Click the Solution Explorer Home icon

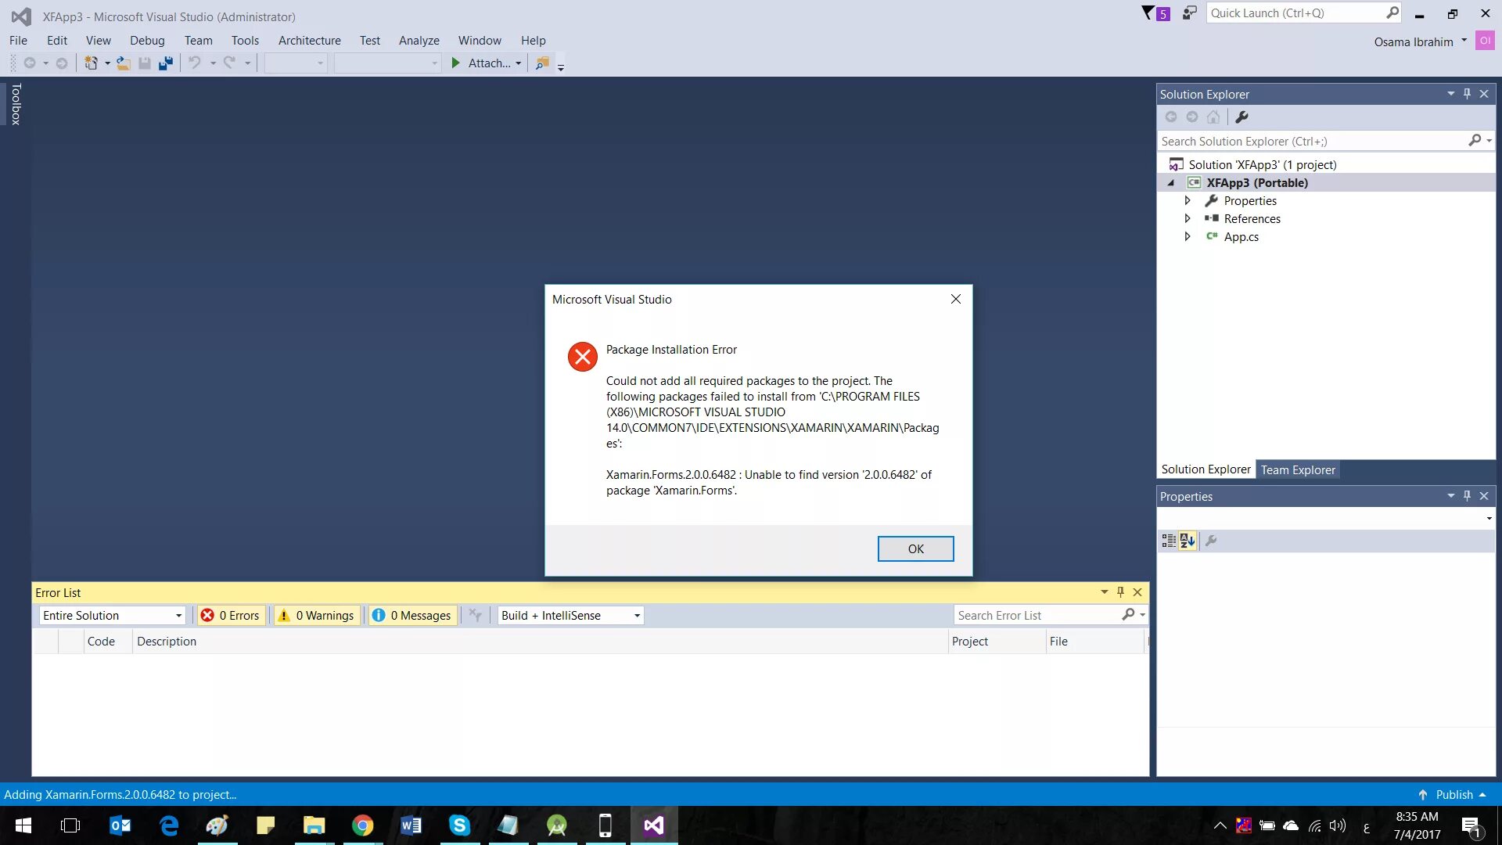tap(1213, 117)
